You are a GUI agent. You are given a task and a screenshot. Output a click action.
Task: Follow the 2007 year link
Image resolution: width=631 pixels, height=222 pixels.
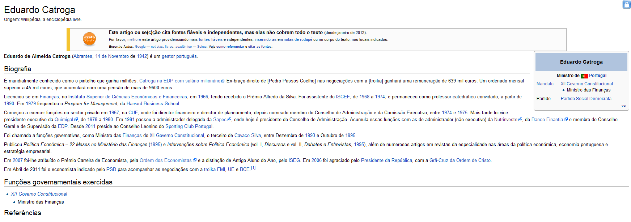[x=18, y=161]
